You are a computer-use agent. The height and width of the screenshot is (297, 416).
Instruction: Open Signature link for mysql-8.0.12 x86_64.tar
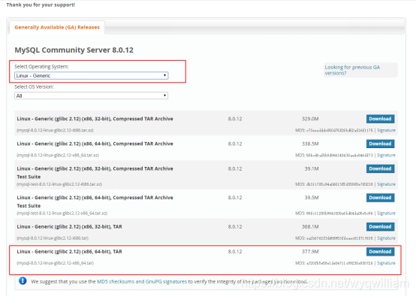(x=386, y=263)
